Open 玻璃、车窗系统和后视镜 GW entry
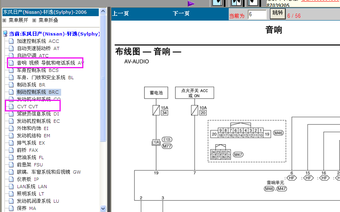This screenshot has width=340, height=212. point(49,172)
